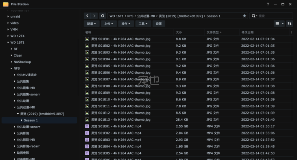Open the 上传 upload dropdown

point(108,24)
